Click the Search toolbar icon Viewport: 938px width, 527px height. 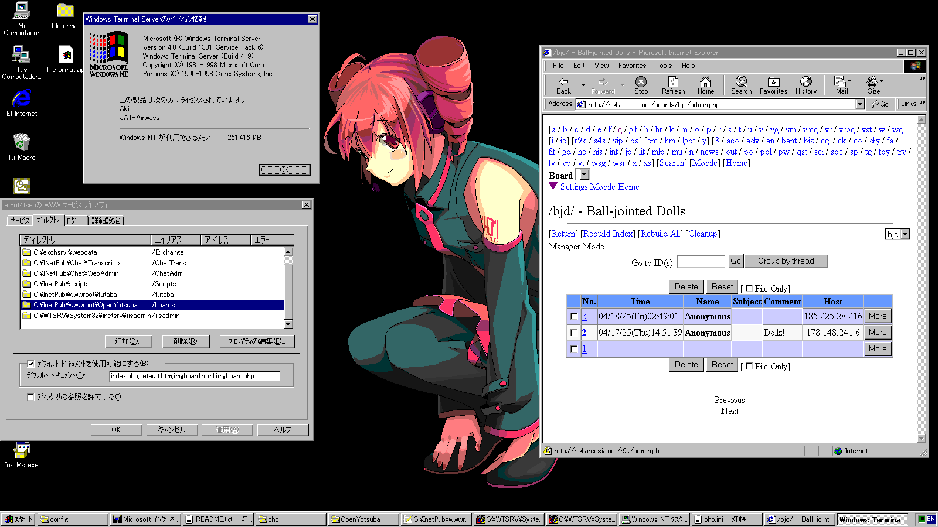741,85
